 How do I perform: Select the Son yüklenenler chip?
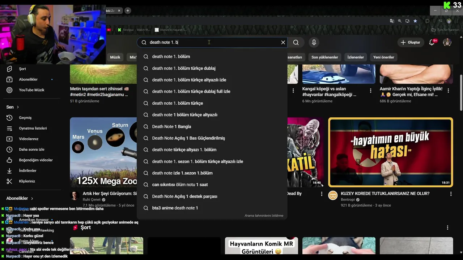325,57
